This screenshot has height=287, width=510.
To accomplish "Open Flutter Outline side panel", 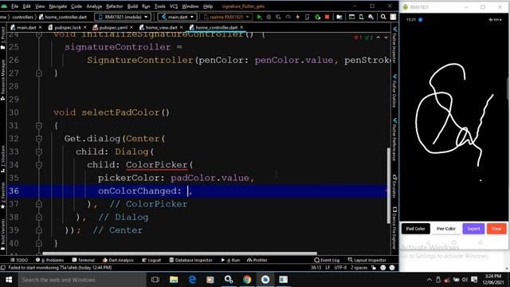I will click(394, 91).
